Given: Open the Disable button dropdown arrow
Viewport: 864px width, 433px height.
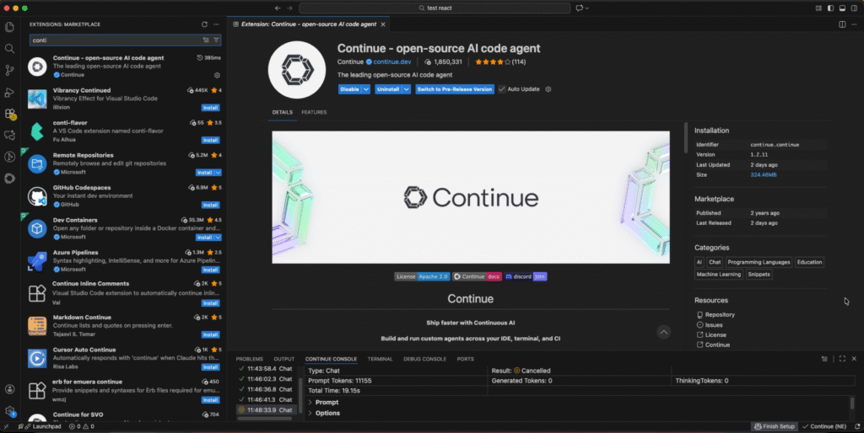Looking at the screenshot, I should point(366,88).
